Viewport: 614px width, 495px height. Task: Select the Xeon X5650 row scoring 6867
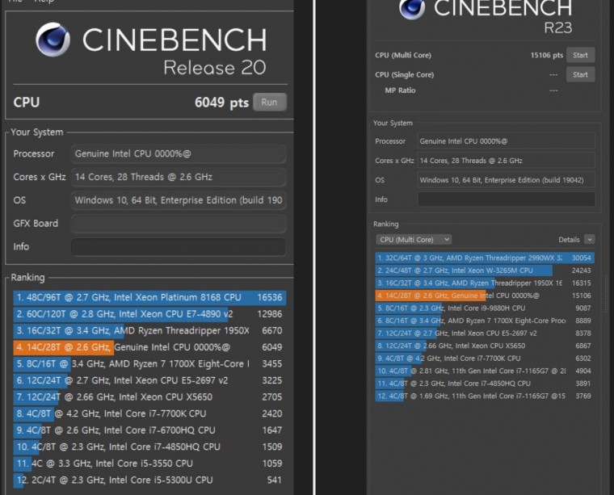pos(485,346)
